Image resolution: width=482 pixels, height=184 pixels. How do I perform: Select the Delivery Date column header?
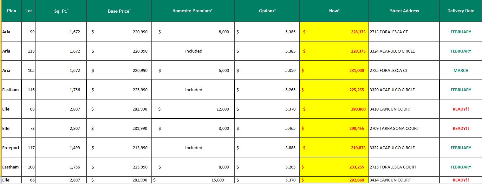coord(460,11)
